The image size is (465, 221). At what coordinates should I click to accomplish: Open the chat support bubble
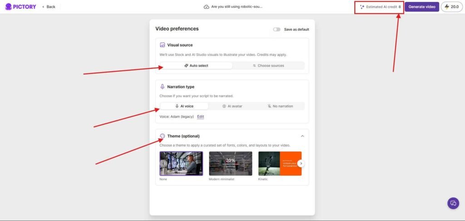click(453, 203)
